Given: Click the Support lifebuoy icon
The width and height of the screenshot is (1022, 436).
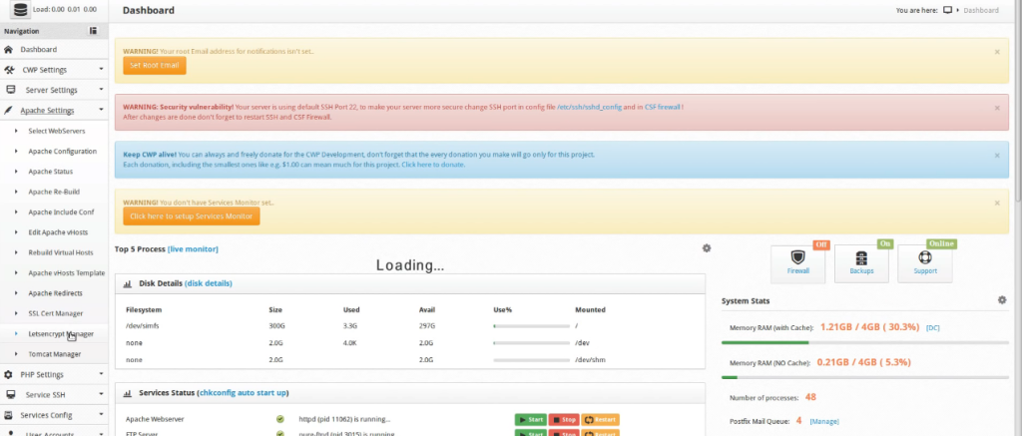Looking at the screenshot, I should [x=925, y=257].
